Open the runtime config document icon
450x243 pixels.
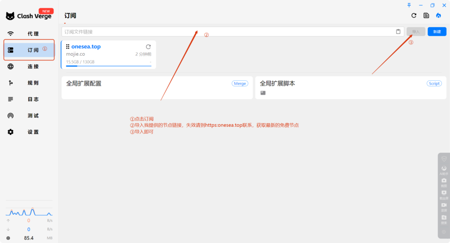(426, 15)
